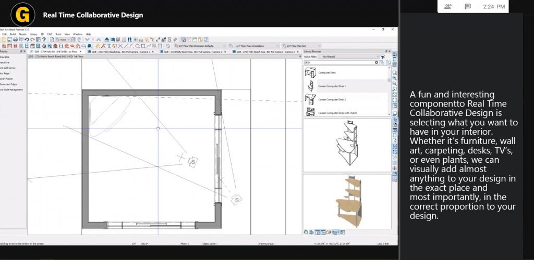Open the Build menu
Screen dimensions: 534x260
(13, 34)
